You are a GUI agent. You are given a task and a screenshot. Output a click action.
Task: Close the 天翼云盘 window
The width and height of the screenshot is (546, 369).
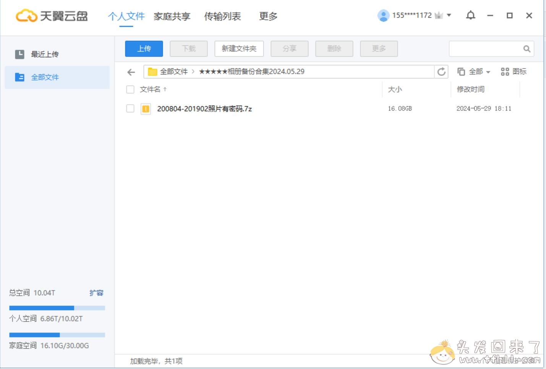click(529, 16)
